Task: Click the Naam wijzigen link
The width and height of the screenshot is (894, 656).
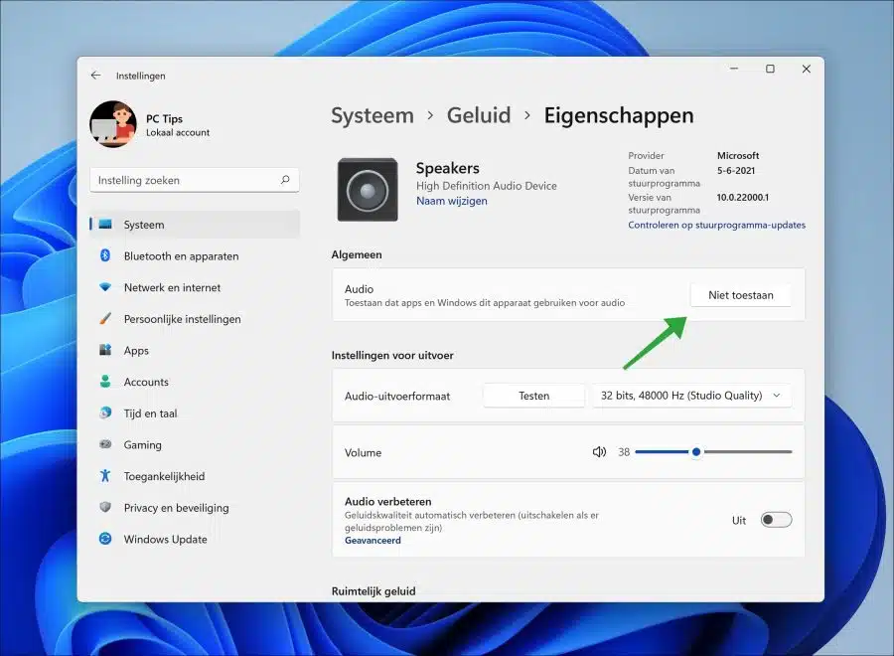Action: pyautogui.click(x=452, y=201)
